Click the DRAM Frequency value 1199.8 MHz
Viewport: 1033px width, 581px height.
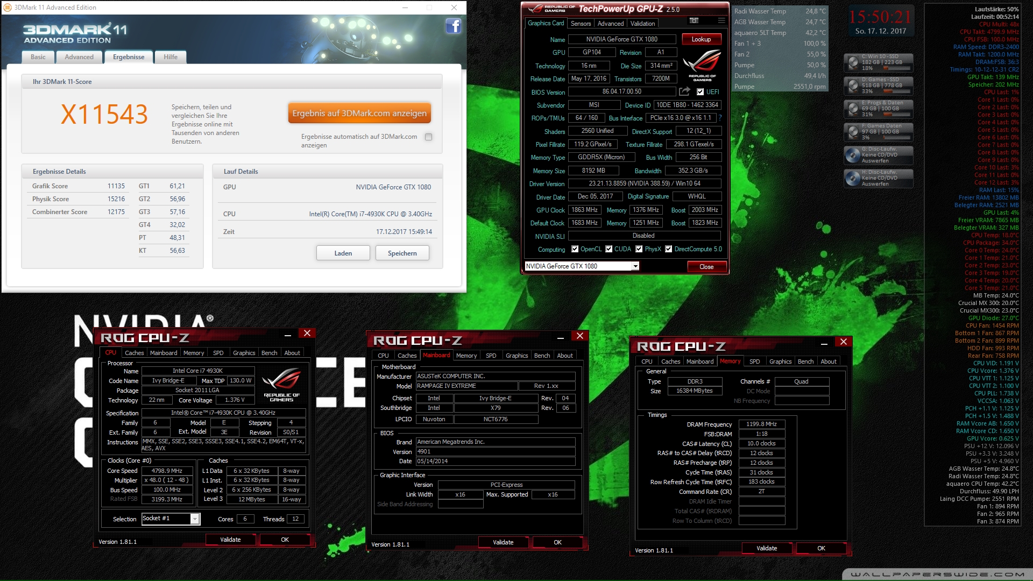(x=762, y=424)
